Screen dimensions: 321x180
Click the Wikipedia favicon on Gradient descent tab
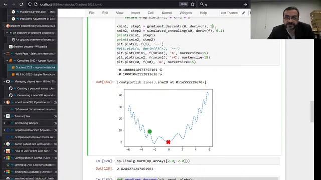click(10, 47)
